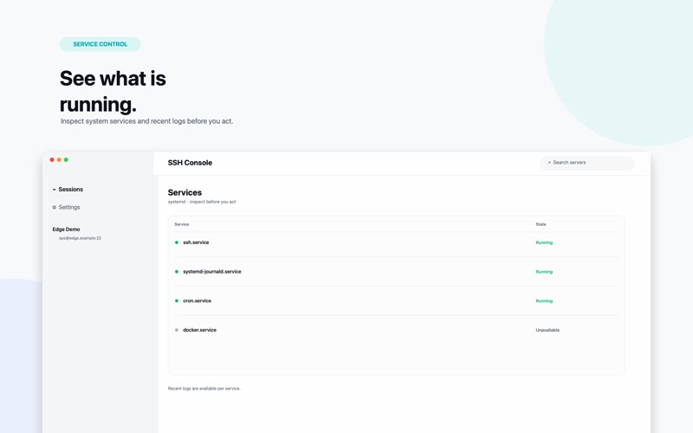This screenshot has height=433, width=693.
Task: Click the 'Recent logs are available per service' note
Action: 204,389
